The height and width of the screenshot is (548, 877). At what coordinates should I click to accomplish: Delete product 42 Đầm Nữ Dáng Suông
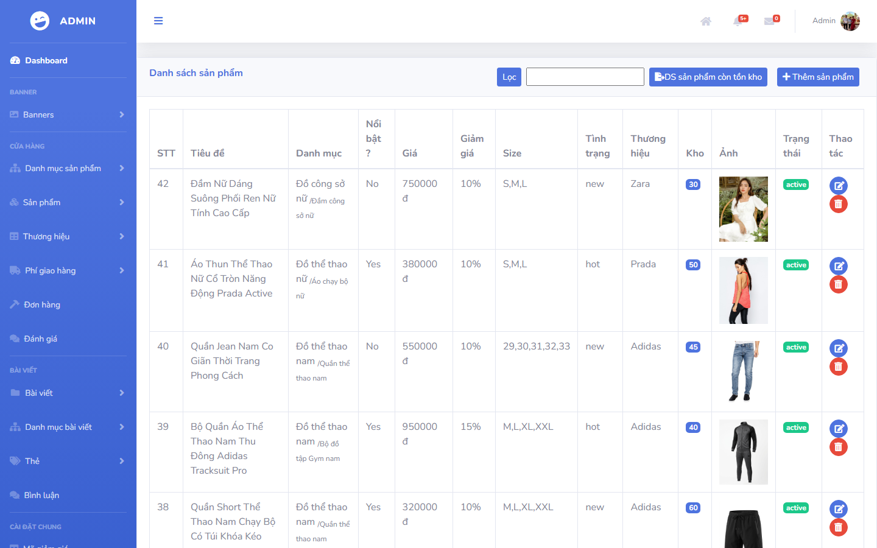click(839, 204)
